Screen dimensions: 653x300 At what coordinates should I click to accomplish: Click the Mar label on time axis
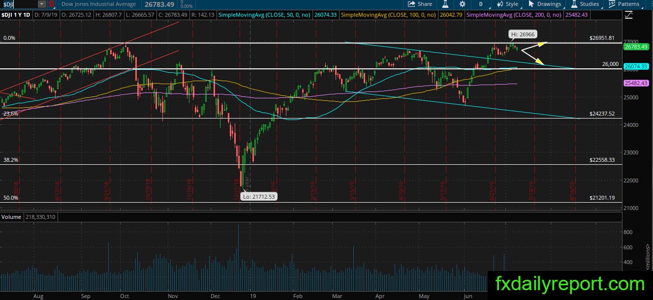[x=337, y=296]
